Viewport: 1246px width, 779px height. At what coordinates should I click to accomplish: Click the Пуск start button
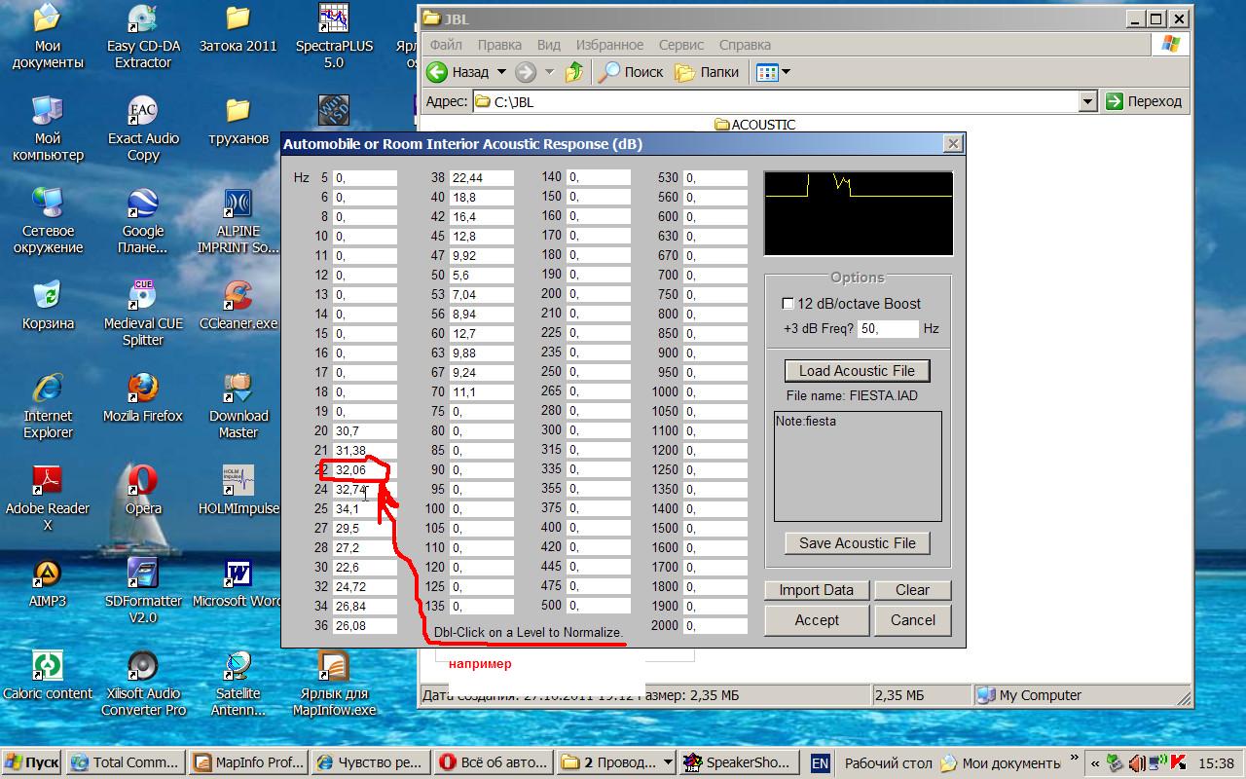tap(32, 762)
